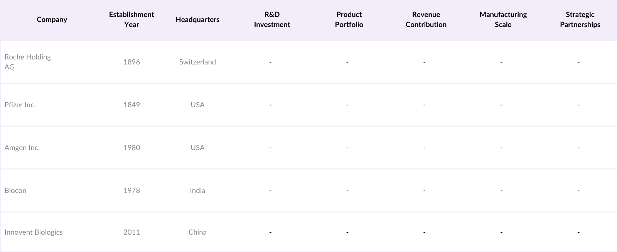The image size is (617, 252).
Task: Select the India headquarters cell
Action: tap(197, 191)
